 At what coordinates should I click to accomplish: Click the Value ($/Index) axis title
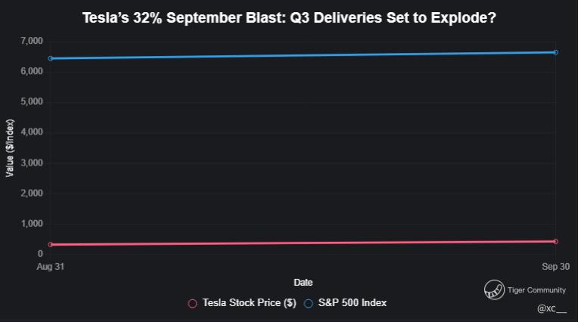pyautogui.click(x=10, y=147)
